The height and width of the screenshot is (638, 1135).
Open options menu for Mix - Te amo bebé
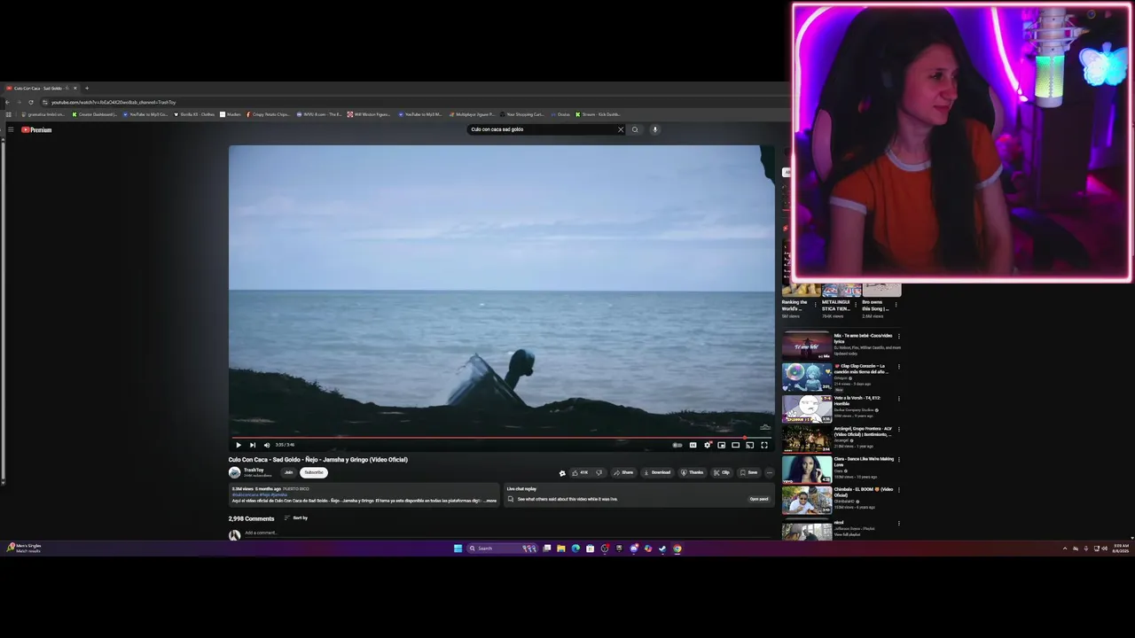coord(898,337)
